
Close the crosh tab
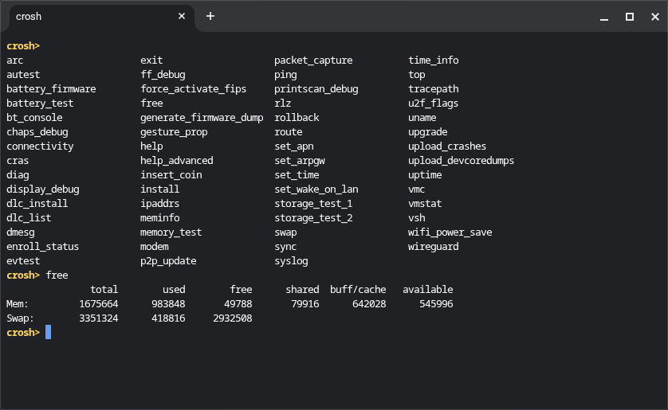pyautogui.click(x=182, y=16)
